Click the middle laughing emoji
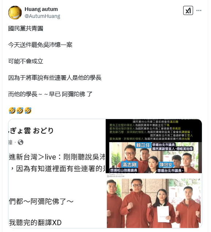This screenshot has height=232, width=211. pos(20,111)
